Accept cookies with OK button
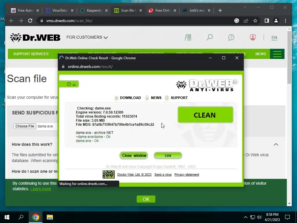The height and width of the screenshot is (223, 297). click(x=146, y=199)
